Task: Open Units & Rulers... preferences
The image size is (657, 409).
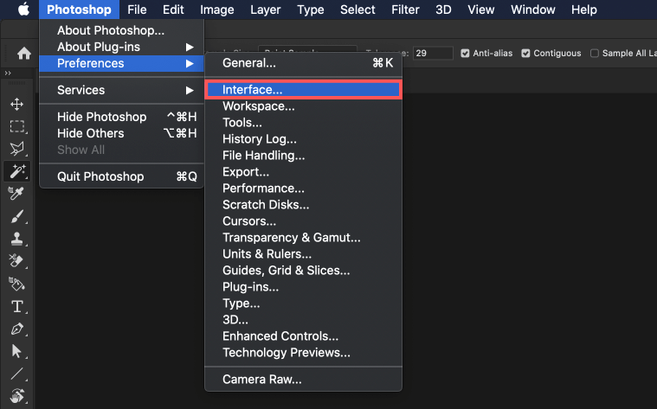Action: coord(303,254)
